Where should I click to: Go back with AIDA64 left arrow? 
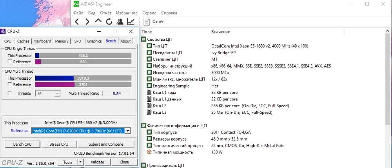(x=77, y=22)
